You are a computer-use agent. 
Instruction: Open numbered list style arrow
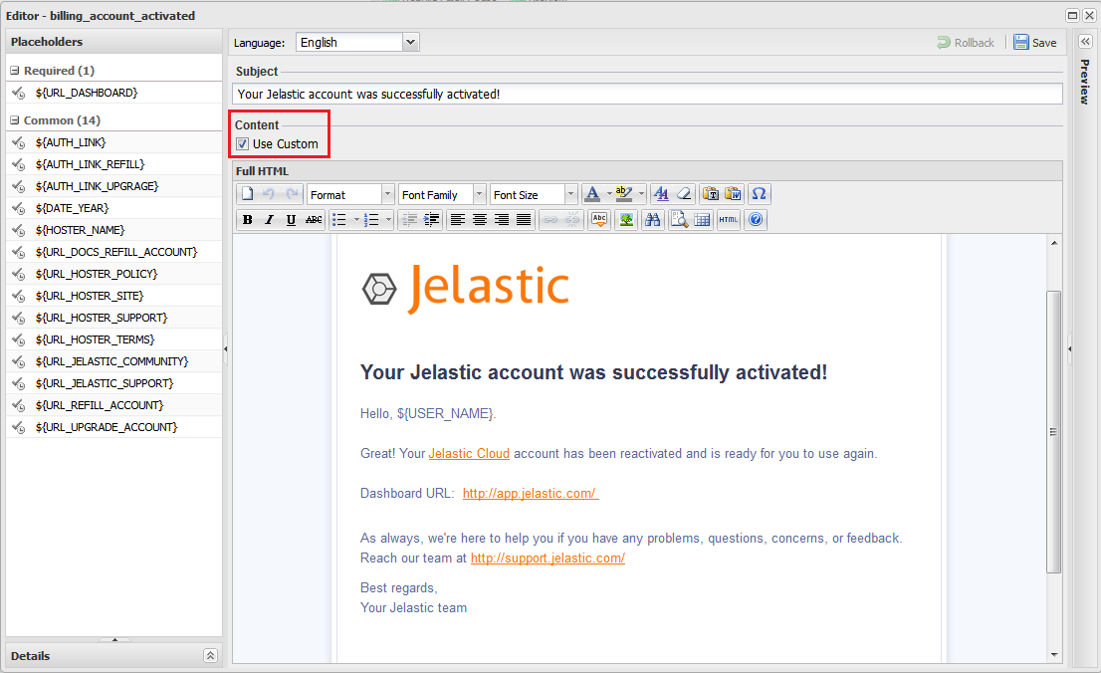point(389,220)
